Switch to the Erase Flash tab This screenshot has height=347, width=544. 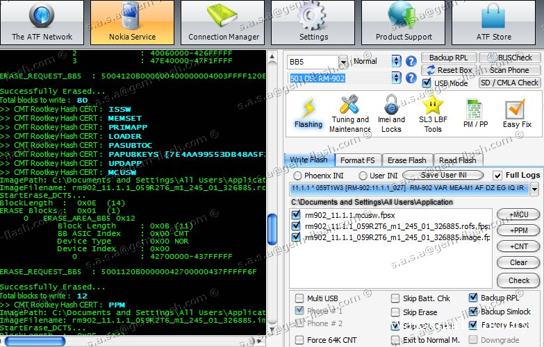pos(407,160)
